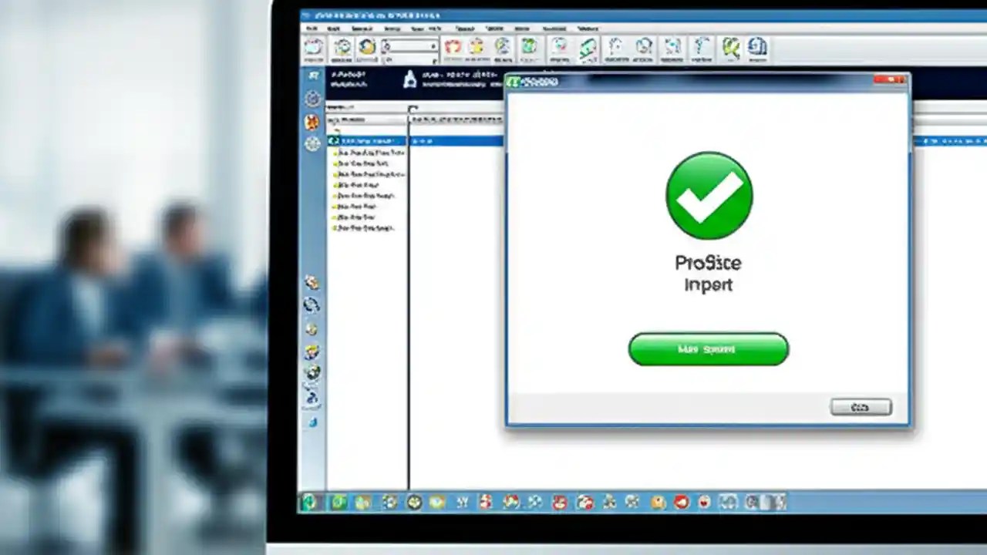Screen dimensions: 987x555
Task: Open the reports icon near the toolbar's right end
Action: tap(756, 48)
